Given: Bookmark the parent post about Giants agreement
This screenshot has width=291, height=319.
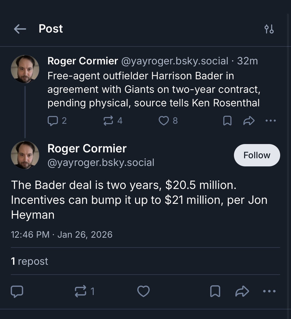Looking at the screenshot, I should pos(227,120).
